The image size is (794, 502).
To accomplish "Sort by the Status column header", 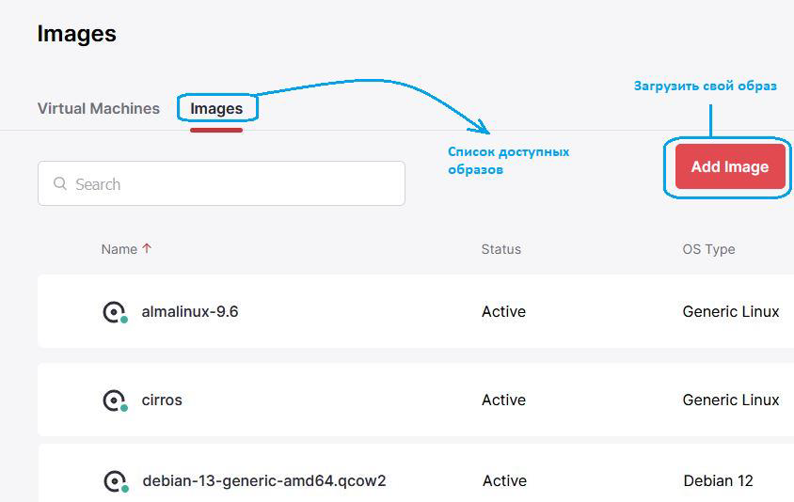I will 500,249.
